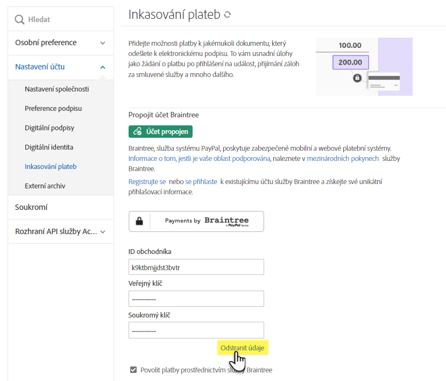Click the refresh icon beside Inkasování plateb
The image size is (446, 381).
pyautogui.click(x=228, y=15)
